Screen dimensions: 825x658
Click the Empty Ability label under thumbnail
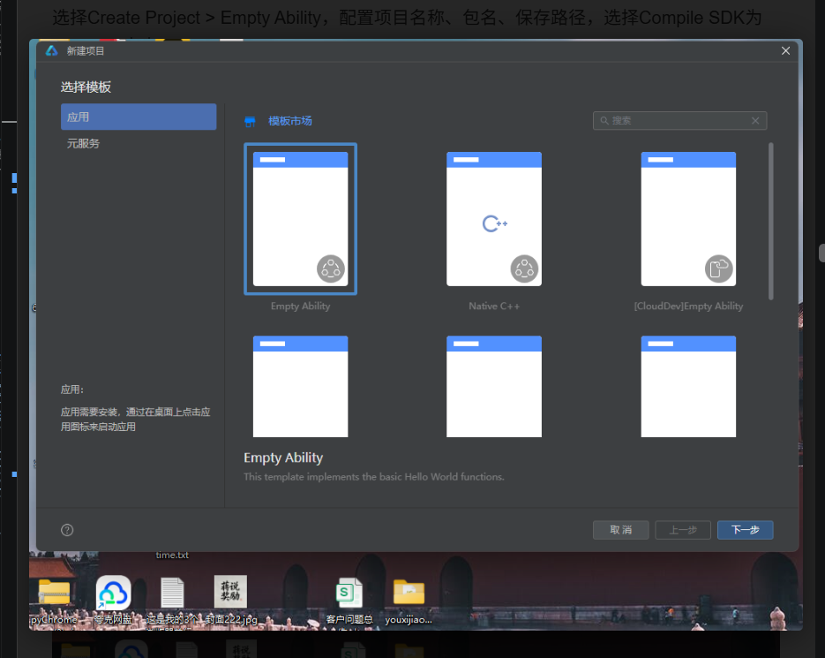click(300, 306)
